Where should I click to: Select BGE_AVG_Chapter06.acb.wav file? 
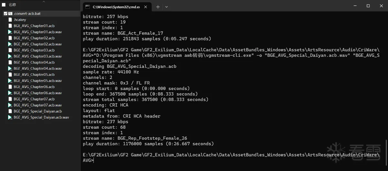(38, 93)
